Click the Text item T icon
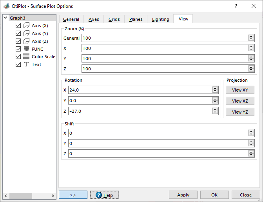 (x=26, y=64)
